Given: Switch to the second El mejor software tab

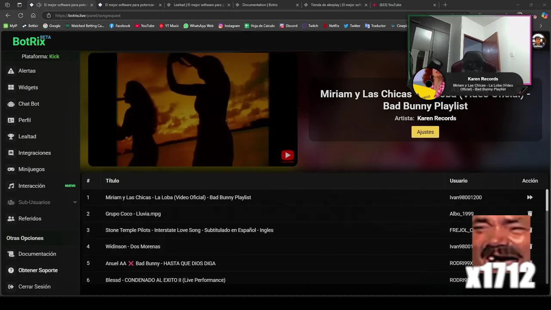Looking at the screenshot, I should point(130,5).
